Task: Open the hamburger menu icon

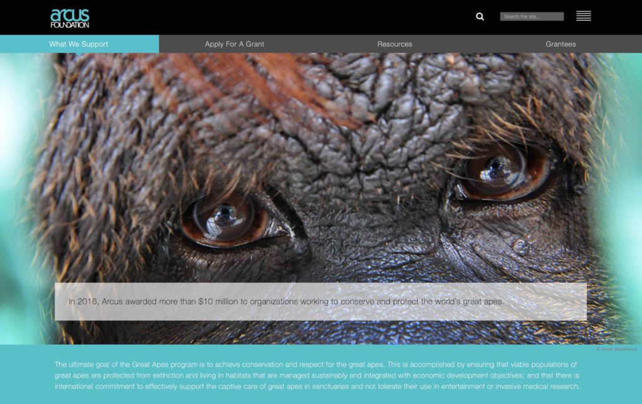Action: tap(584, 16)
